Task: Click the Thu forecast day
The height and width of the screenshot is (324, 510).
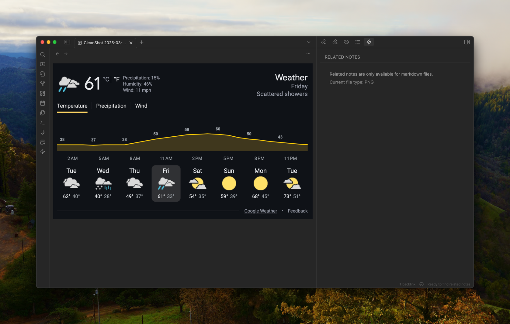Action: click(x=134, y=183)
